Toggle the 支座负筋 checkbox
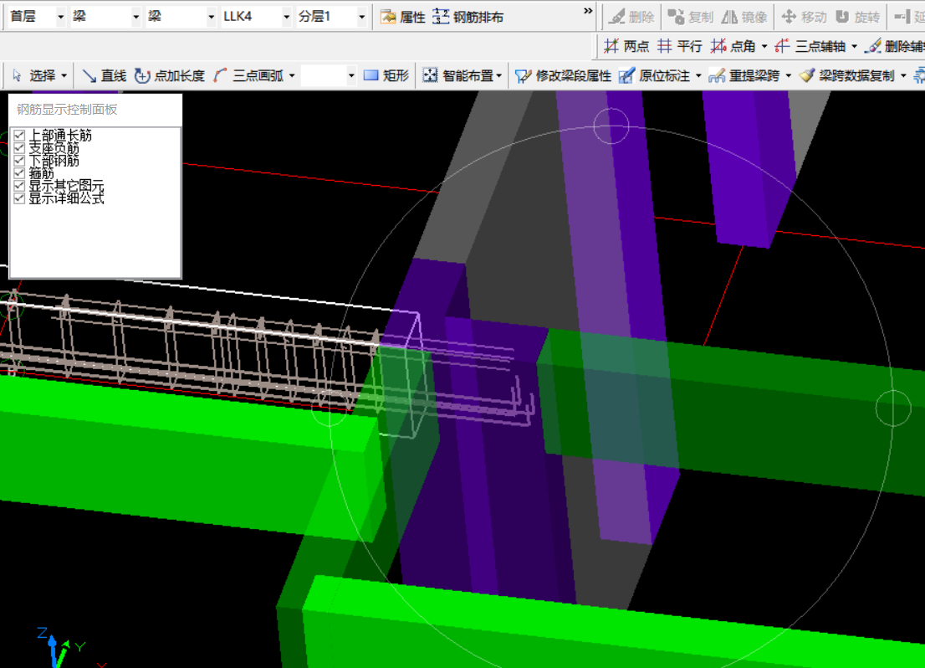 coord(19,147)
